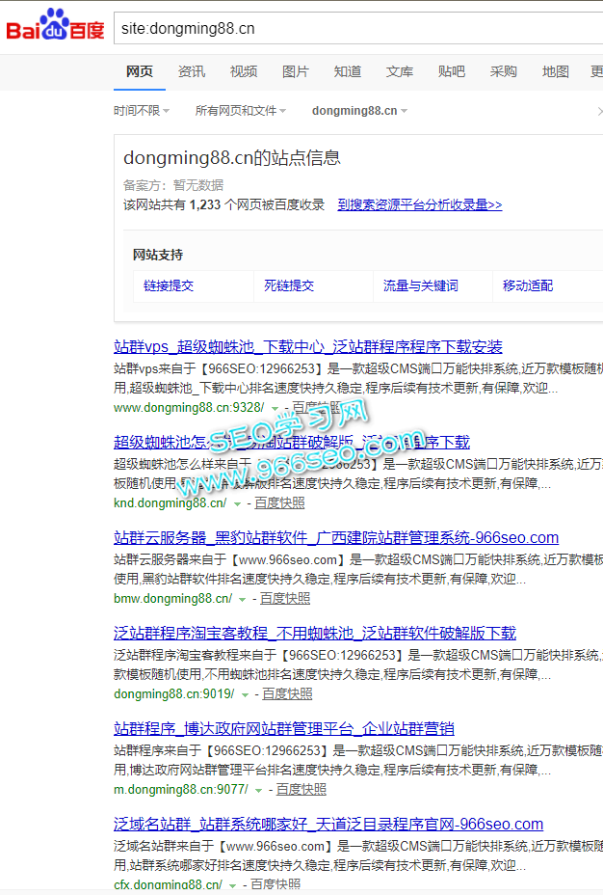
Task: Open 到搜索资源平台分析收录量 link
Action: pyautogui.click(x=419, y=204)
